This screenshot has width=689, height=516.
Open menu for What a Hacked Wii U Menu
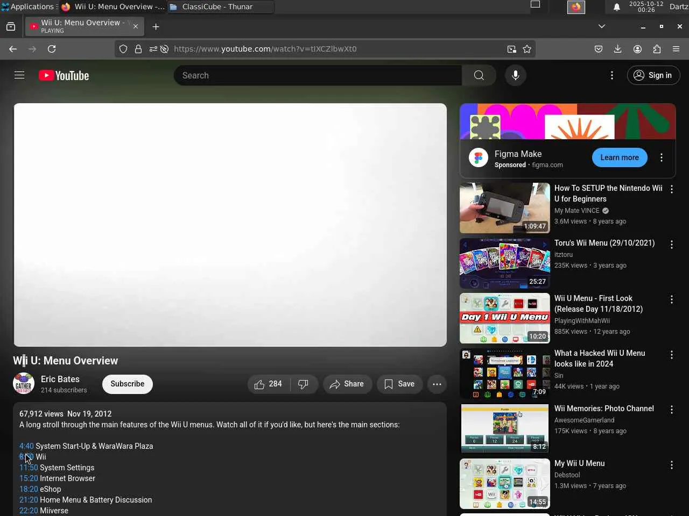672,355
